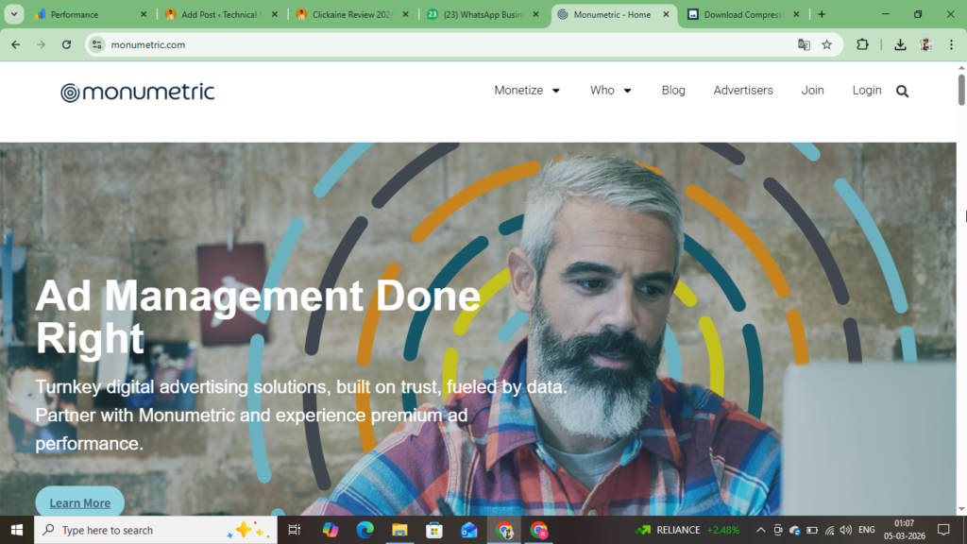This screenshot has width=967, height=544.
Task: Expand hidden icons chevron in system tray
Action: click(x=760, y=530)
